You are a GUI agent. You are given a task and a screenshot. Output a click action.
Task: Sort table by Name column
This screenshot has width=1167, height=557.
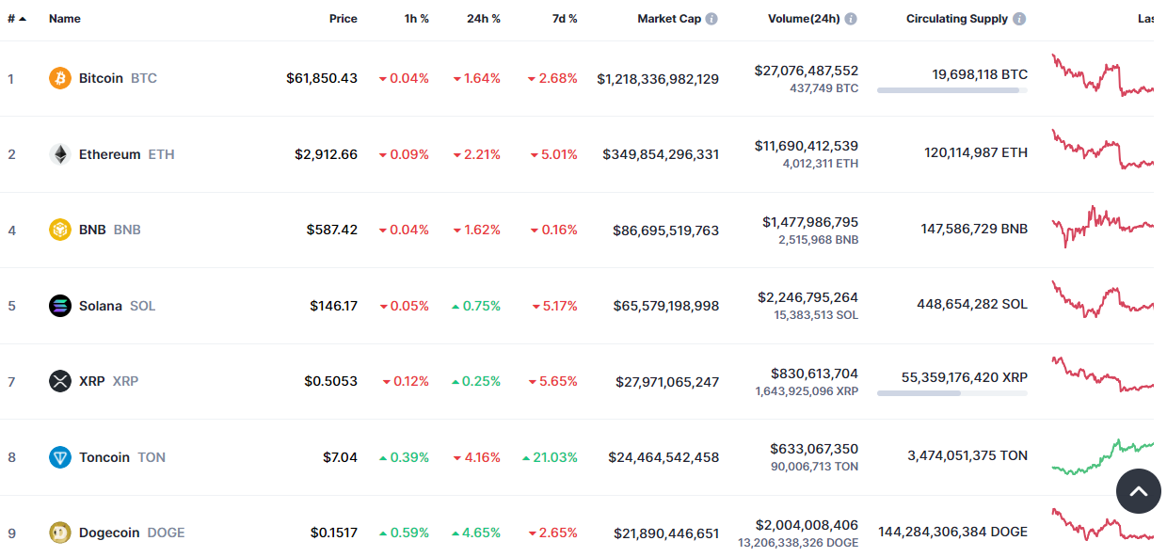tap(65, 19)
